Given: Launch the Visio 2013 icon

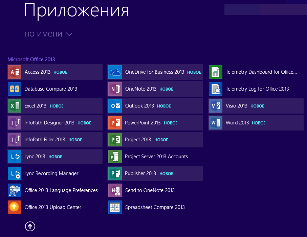Looking at the screenshot, I should [216, 106].
